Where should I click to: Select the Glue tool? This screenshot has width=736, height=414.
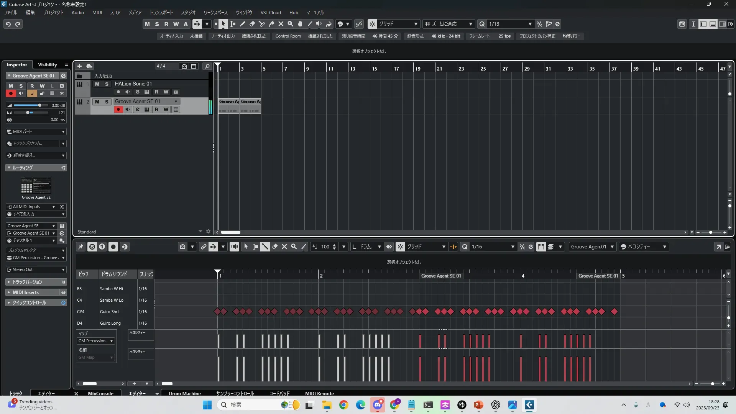point(271,24)
